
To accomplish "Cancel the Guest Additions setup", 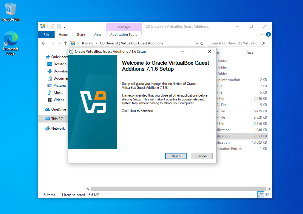I will pyautogui.click(x=202, y=156).
